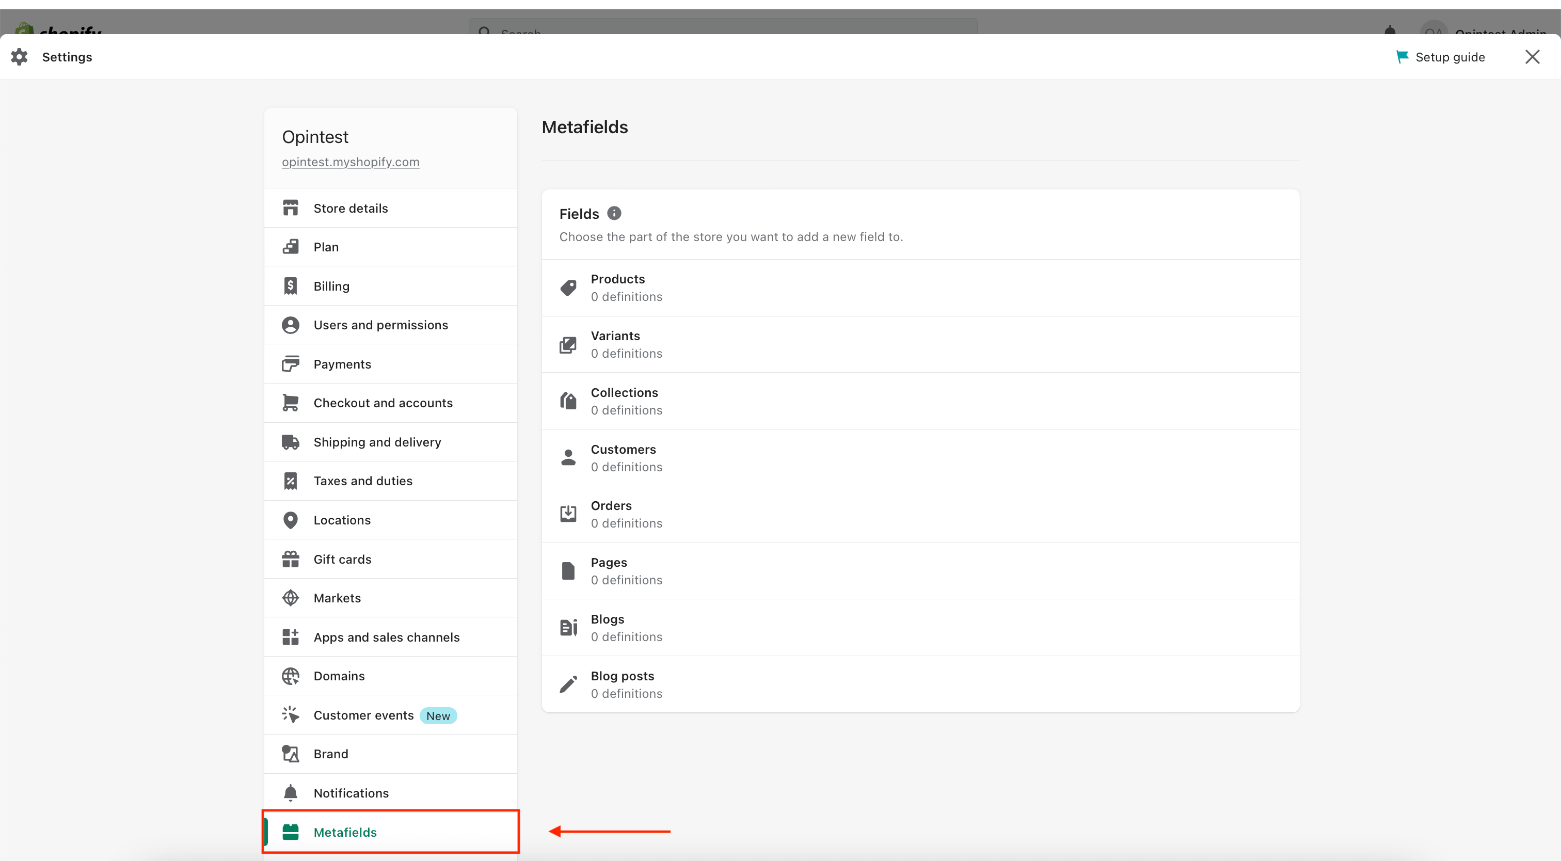Click the Billing receipt icon

tap(290, 286)
